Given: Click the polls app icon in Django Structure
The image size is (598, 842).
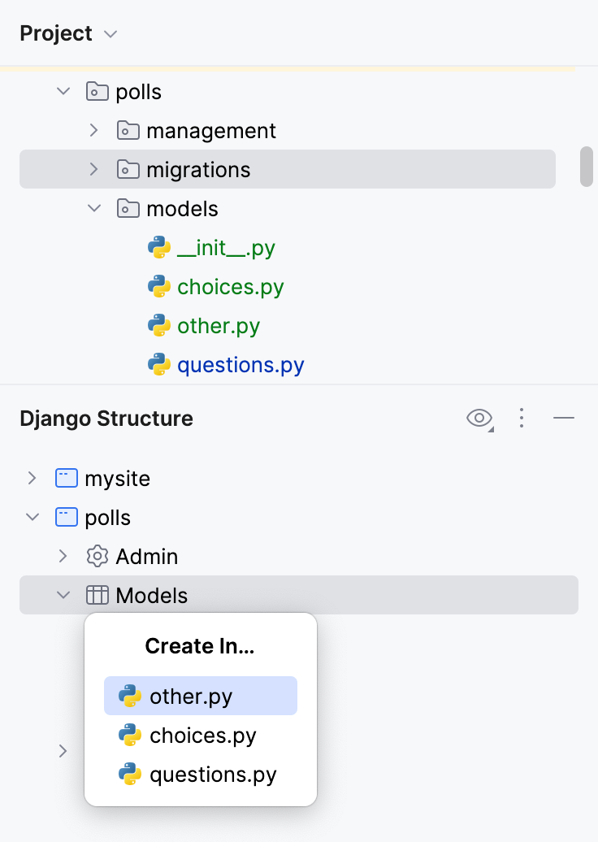Looking at the screenshot, I should (x=66, y=517).
